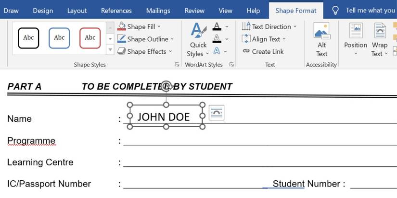Image resolution: width=397 pixels, height=198 pixels.
Task: Expand the Shape Fill dropdown
Action: 159,27
